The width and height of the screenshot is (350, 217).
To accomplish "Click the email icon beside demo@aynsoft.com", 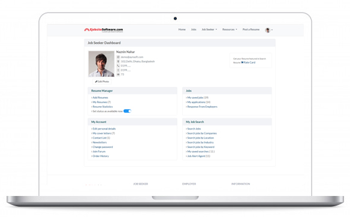I will click(118, 57).
